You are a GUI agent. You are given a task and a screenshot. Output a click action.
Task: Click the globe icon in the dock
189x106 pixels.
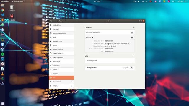tap(3, 79)
